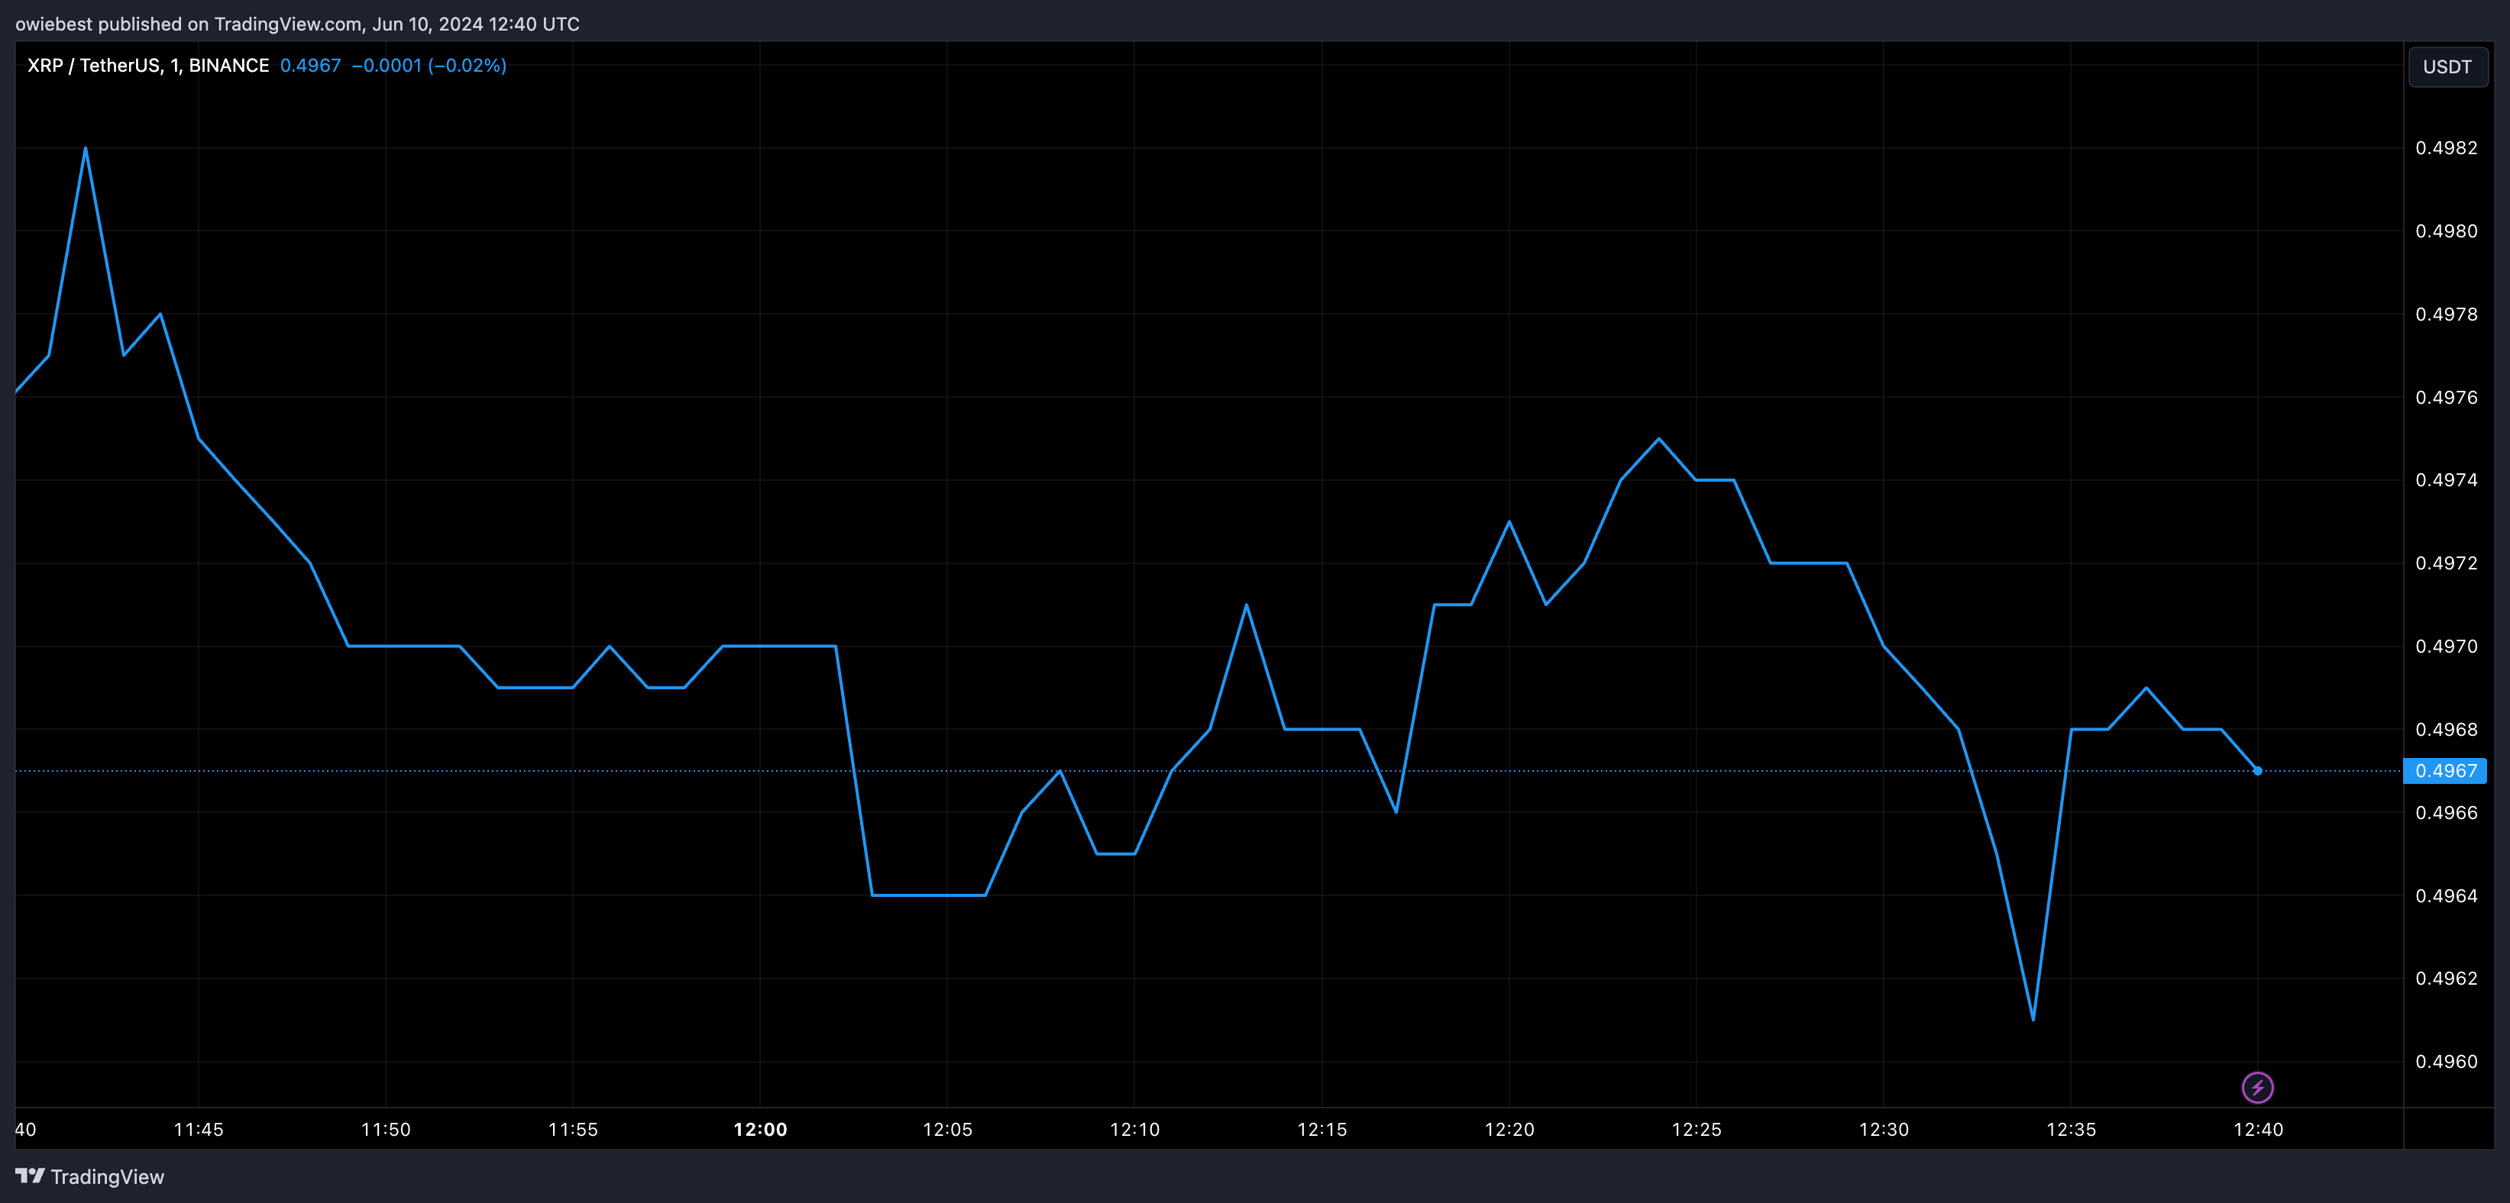The height and width of the screenshot is (1203, 2510).
Task: Click the 0.4970 price axis label
Action: click(x=2446, y=646)
